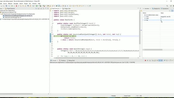This screenshot has width=174, height=98.
Task: Open the Source menu
Action: coord(5,4)
